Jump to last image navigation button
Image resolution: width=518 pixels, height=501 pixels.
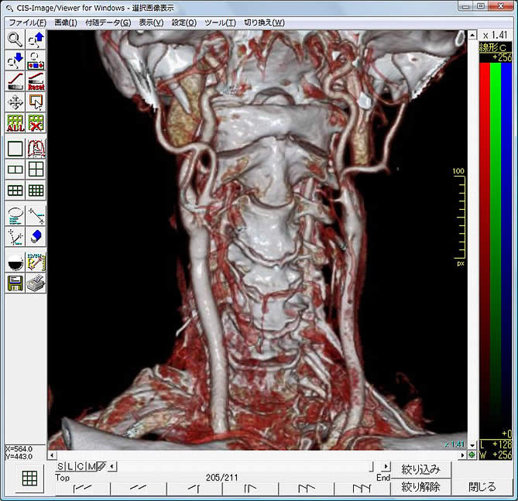[x=362, y=489]
